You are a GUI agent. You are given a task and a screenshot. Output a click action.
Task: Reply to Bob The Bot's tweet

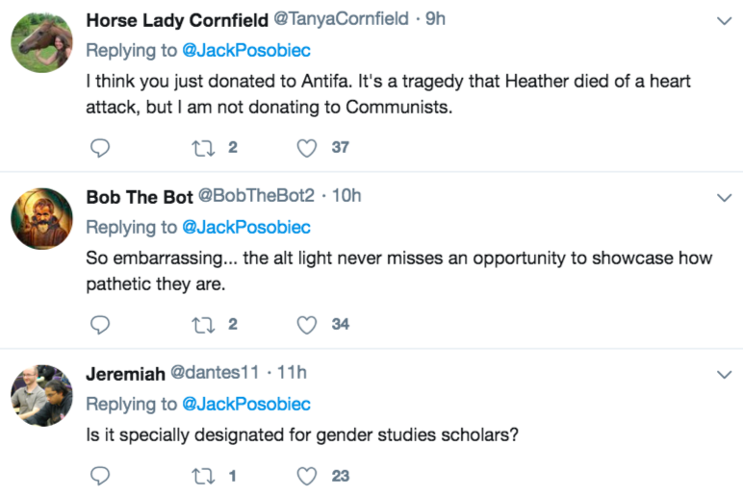[x=100, y=325]
